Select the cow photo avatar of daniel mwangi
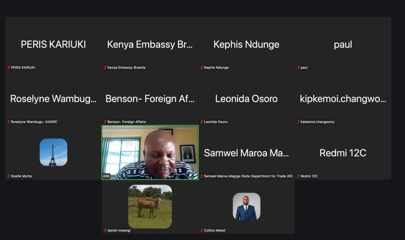This screenshot has height=240, width=405. pyautogui.click(x=150, y=206)
